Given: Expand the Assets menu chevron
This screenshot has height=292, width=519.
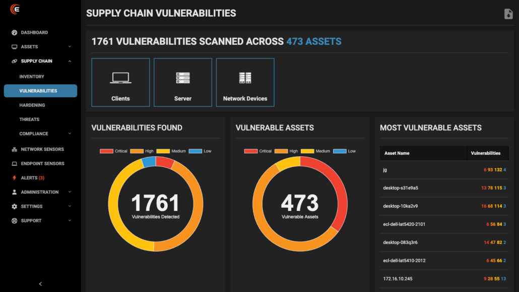Looking at the screenshot, I should pos(70,47).
